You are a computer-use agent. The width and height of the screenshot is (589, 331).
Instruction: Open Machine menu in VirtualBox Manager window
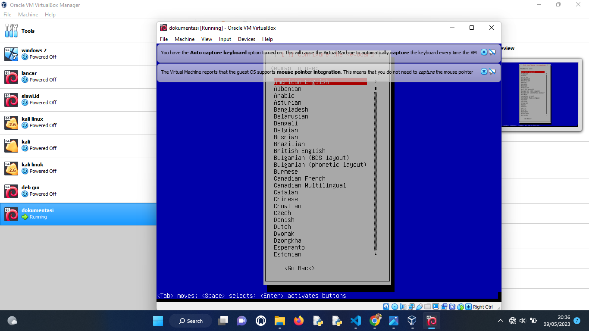point(28,15)
